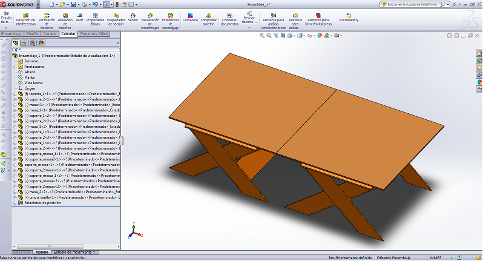Select the Planta plane in tree
The image size is (483, 261).
tap(30, 78)
